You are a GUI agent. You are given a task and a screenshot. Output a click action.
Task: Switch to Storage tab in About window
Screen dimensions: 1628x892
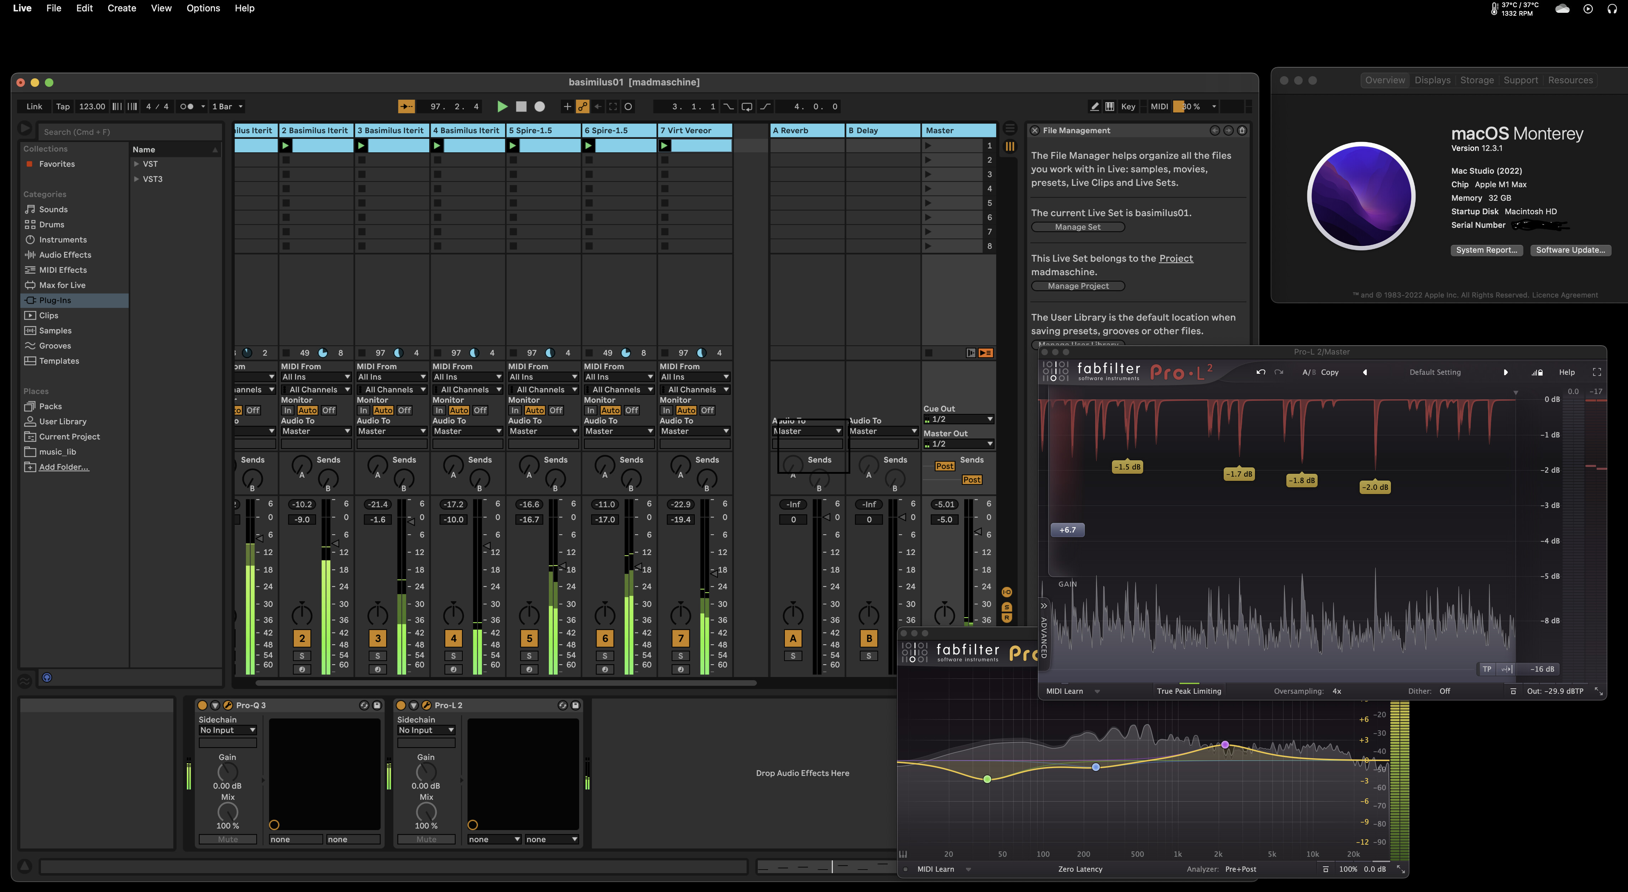(x=1477, y=80)
